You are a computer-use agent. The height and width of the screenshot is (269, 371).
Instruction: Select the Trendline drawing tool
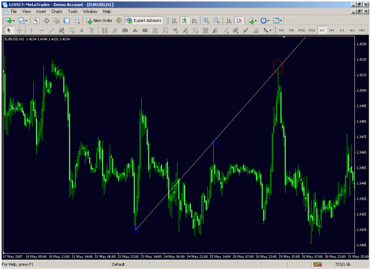(x=52, y=30)
